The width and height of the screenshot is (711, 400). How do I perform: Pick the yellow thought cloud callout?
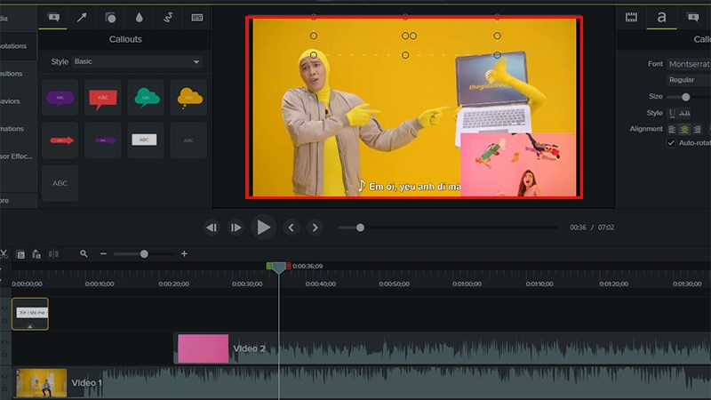(x=188, y=98)
